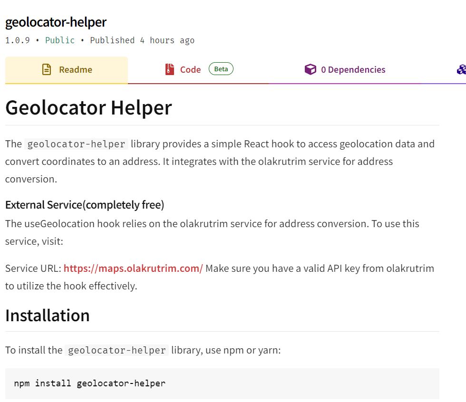The image size is (466, 402).
Task: Click the blue cubes Dependents icon
Action: pyautogui.click(x=462, y=69)
